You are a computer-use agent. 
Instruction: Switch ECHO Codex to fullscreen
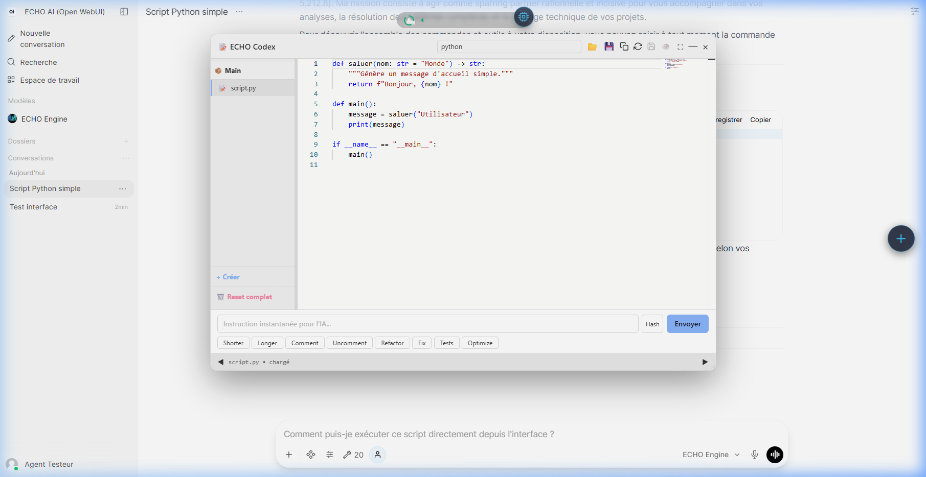coord(680,47)
